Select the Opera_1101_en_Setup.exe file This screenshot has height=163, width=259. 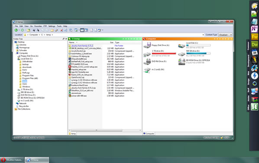[x=81, y=75]
